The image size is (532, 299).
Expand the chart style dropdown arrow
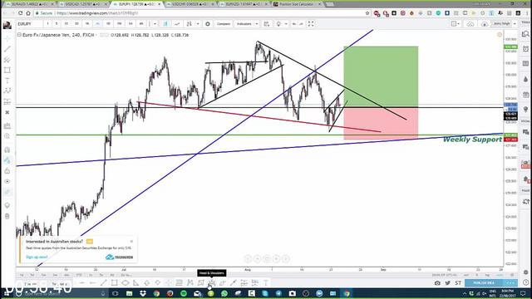tap(198, 24)
